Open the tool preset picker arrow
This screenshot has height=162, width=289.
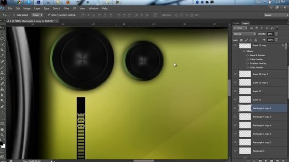(9, 15)
